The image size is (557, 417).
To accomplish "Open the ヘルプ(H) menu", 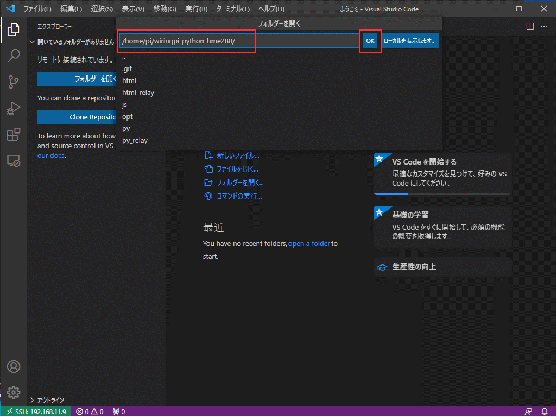I will (x=271, y=9).
